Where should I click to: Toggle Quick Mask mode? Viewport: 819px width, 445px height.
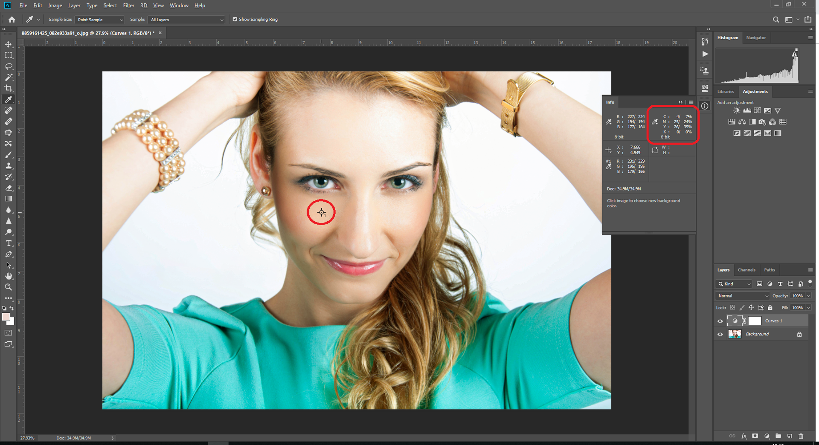(9, 333)
